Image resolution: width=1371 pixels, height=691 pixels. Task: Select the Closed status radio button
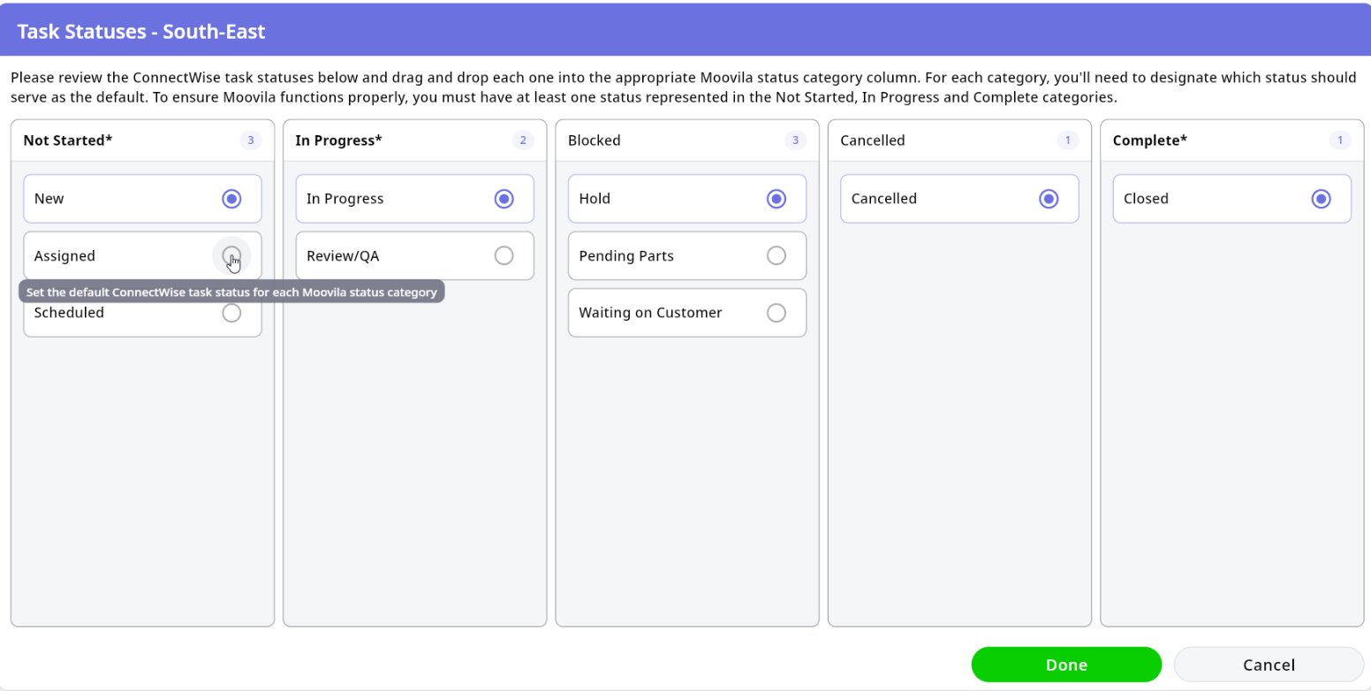click(1321, 199)
